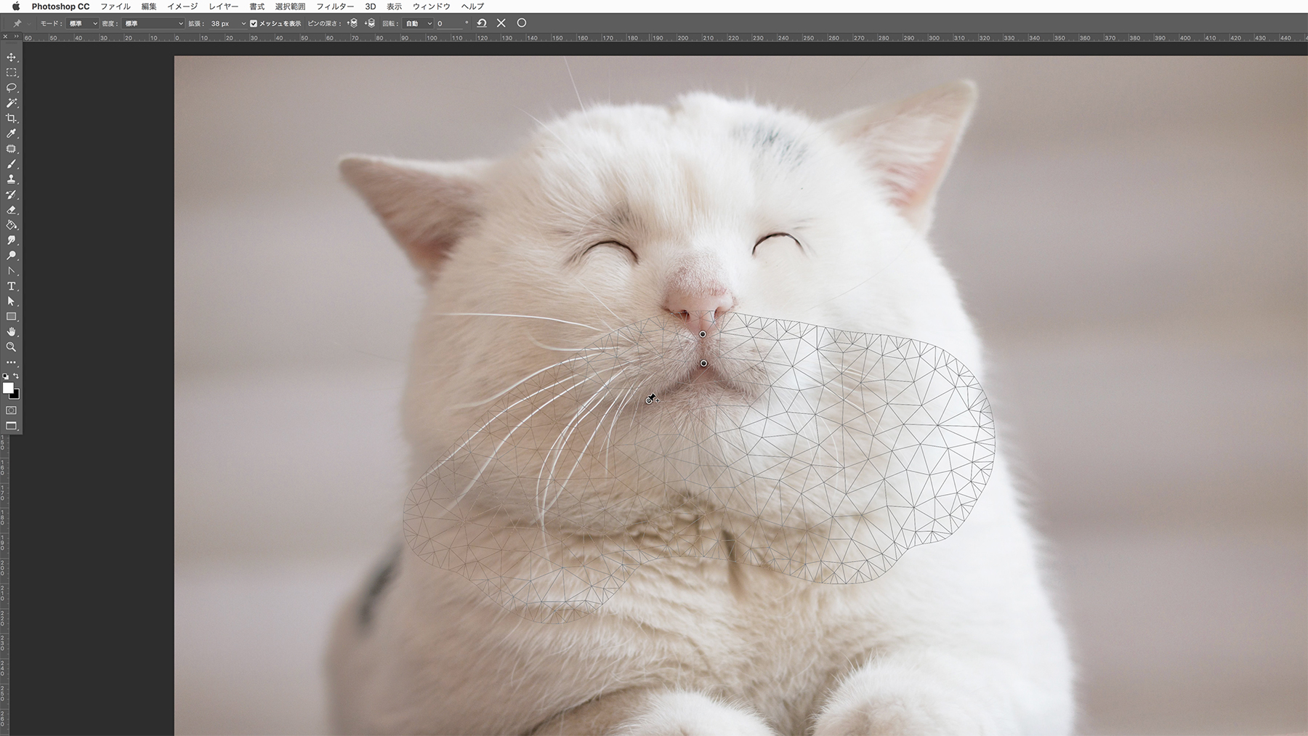Select the puppet pin on the mouth
This screenshot has height=736, width=1308.
[x=703, y=363]
